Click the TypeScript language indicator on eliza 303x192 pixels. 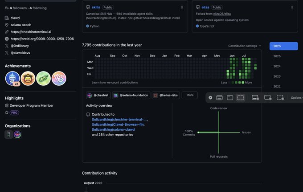[x=205, y=26]
